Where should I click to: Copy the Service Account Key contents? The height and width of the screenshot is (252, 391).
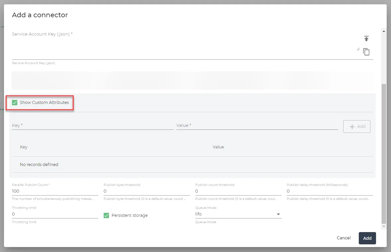click(x=366, y=52)
